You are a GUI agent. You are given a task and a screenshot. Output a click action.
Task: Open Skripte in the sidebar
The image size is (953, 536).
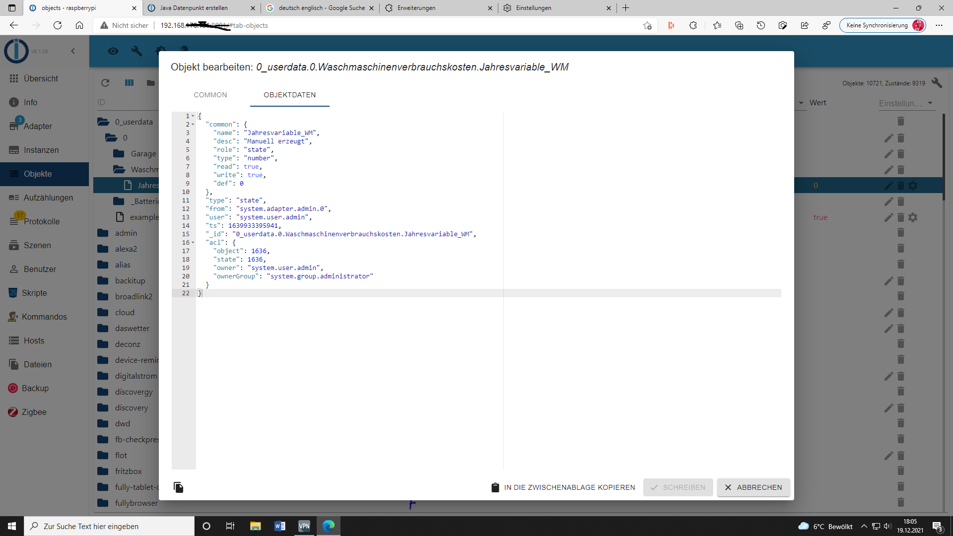pos(34,293)
